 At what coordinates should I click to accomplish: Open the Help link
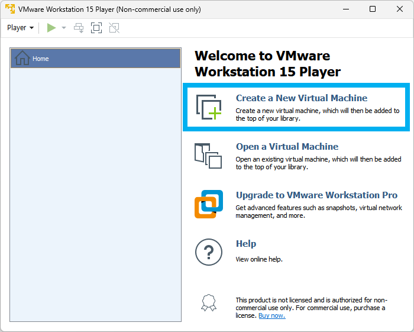pyautogui.click(x=246, y=243)
